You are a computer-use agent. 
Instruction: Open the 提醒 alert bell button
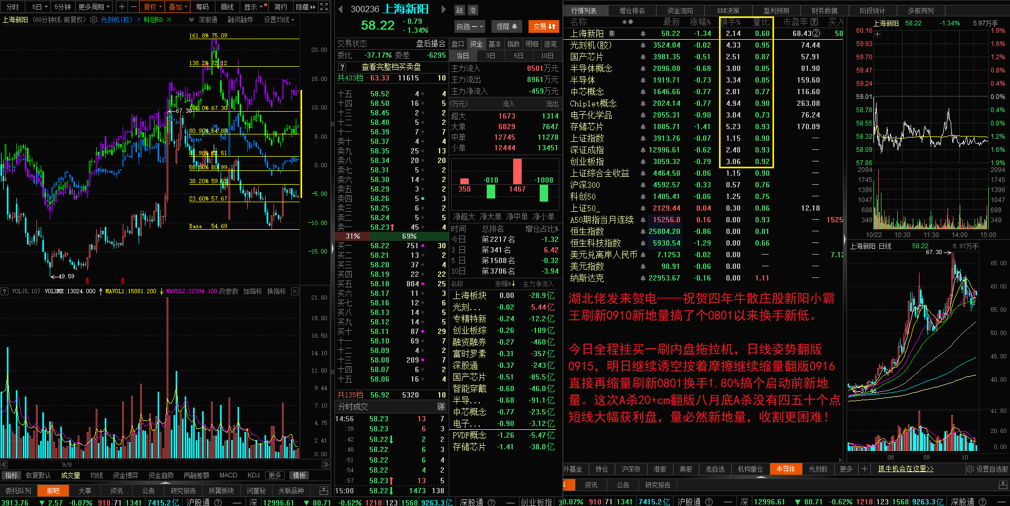point(507,26)
